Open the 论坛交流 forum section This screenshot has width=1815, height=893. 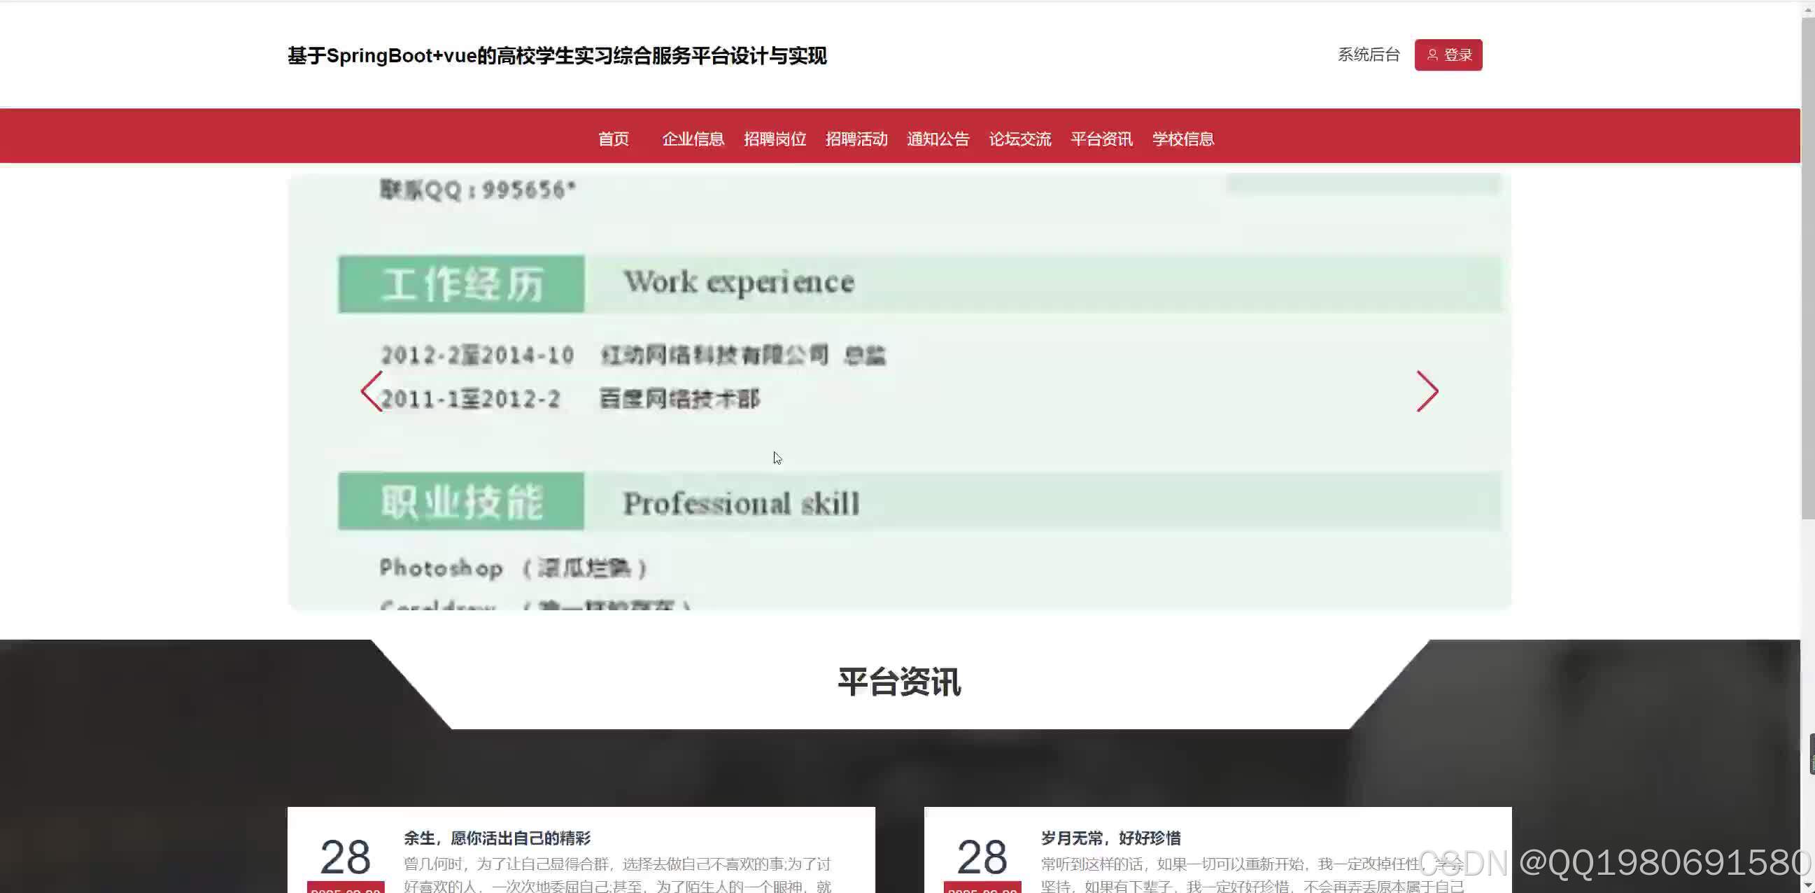[1020, 139]
